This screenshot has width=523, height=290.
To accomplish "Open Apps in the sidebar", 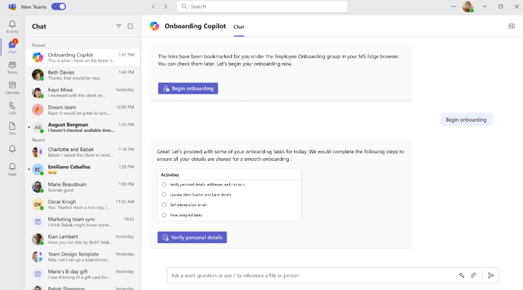I will click(12, 169).
